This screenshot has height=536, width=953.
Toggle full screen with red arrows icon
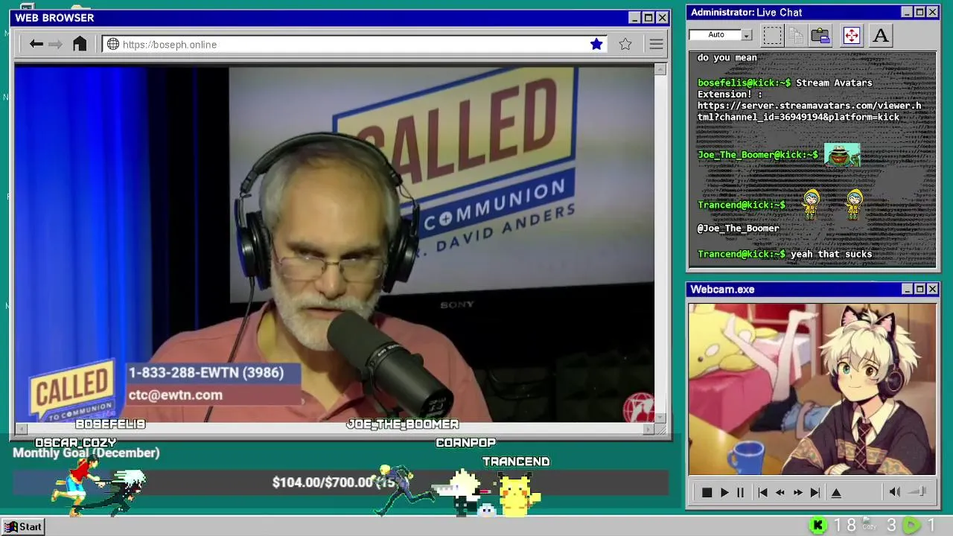[x=851, y=35]
